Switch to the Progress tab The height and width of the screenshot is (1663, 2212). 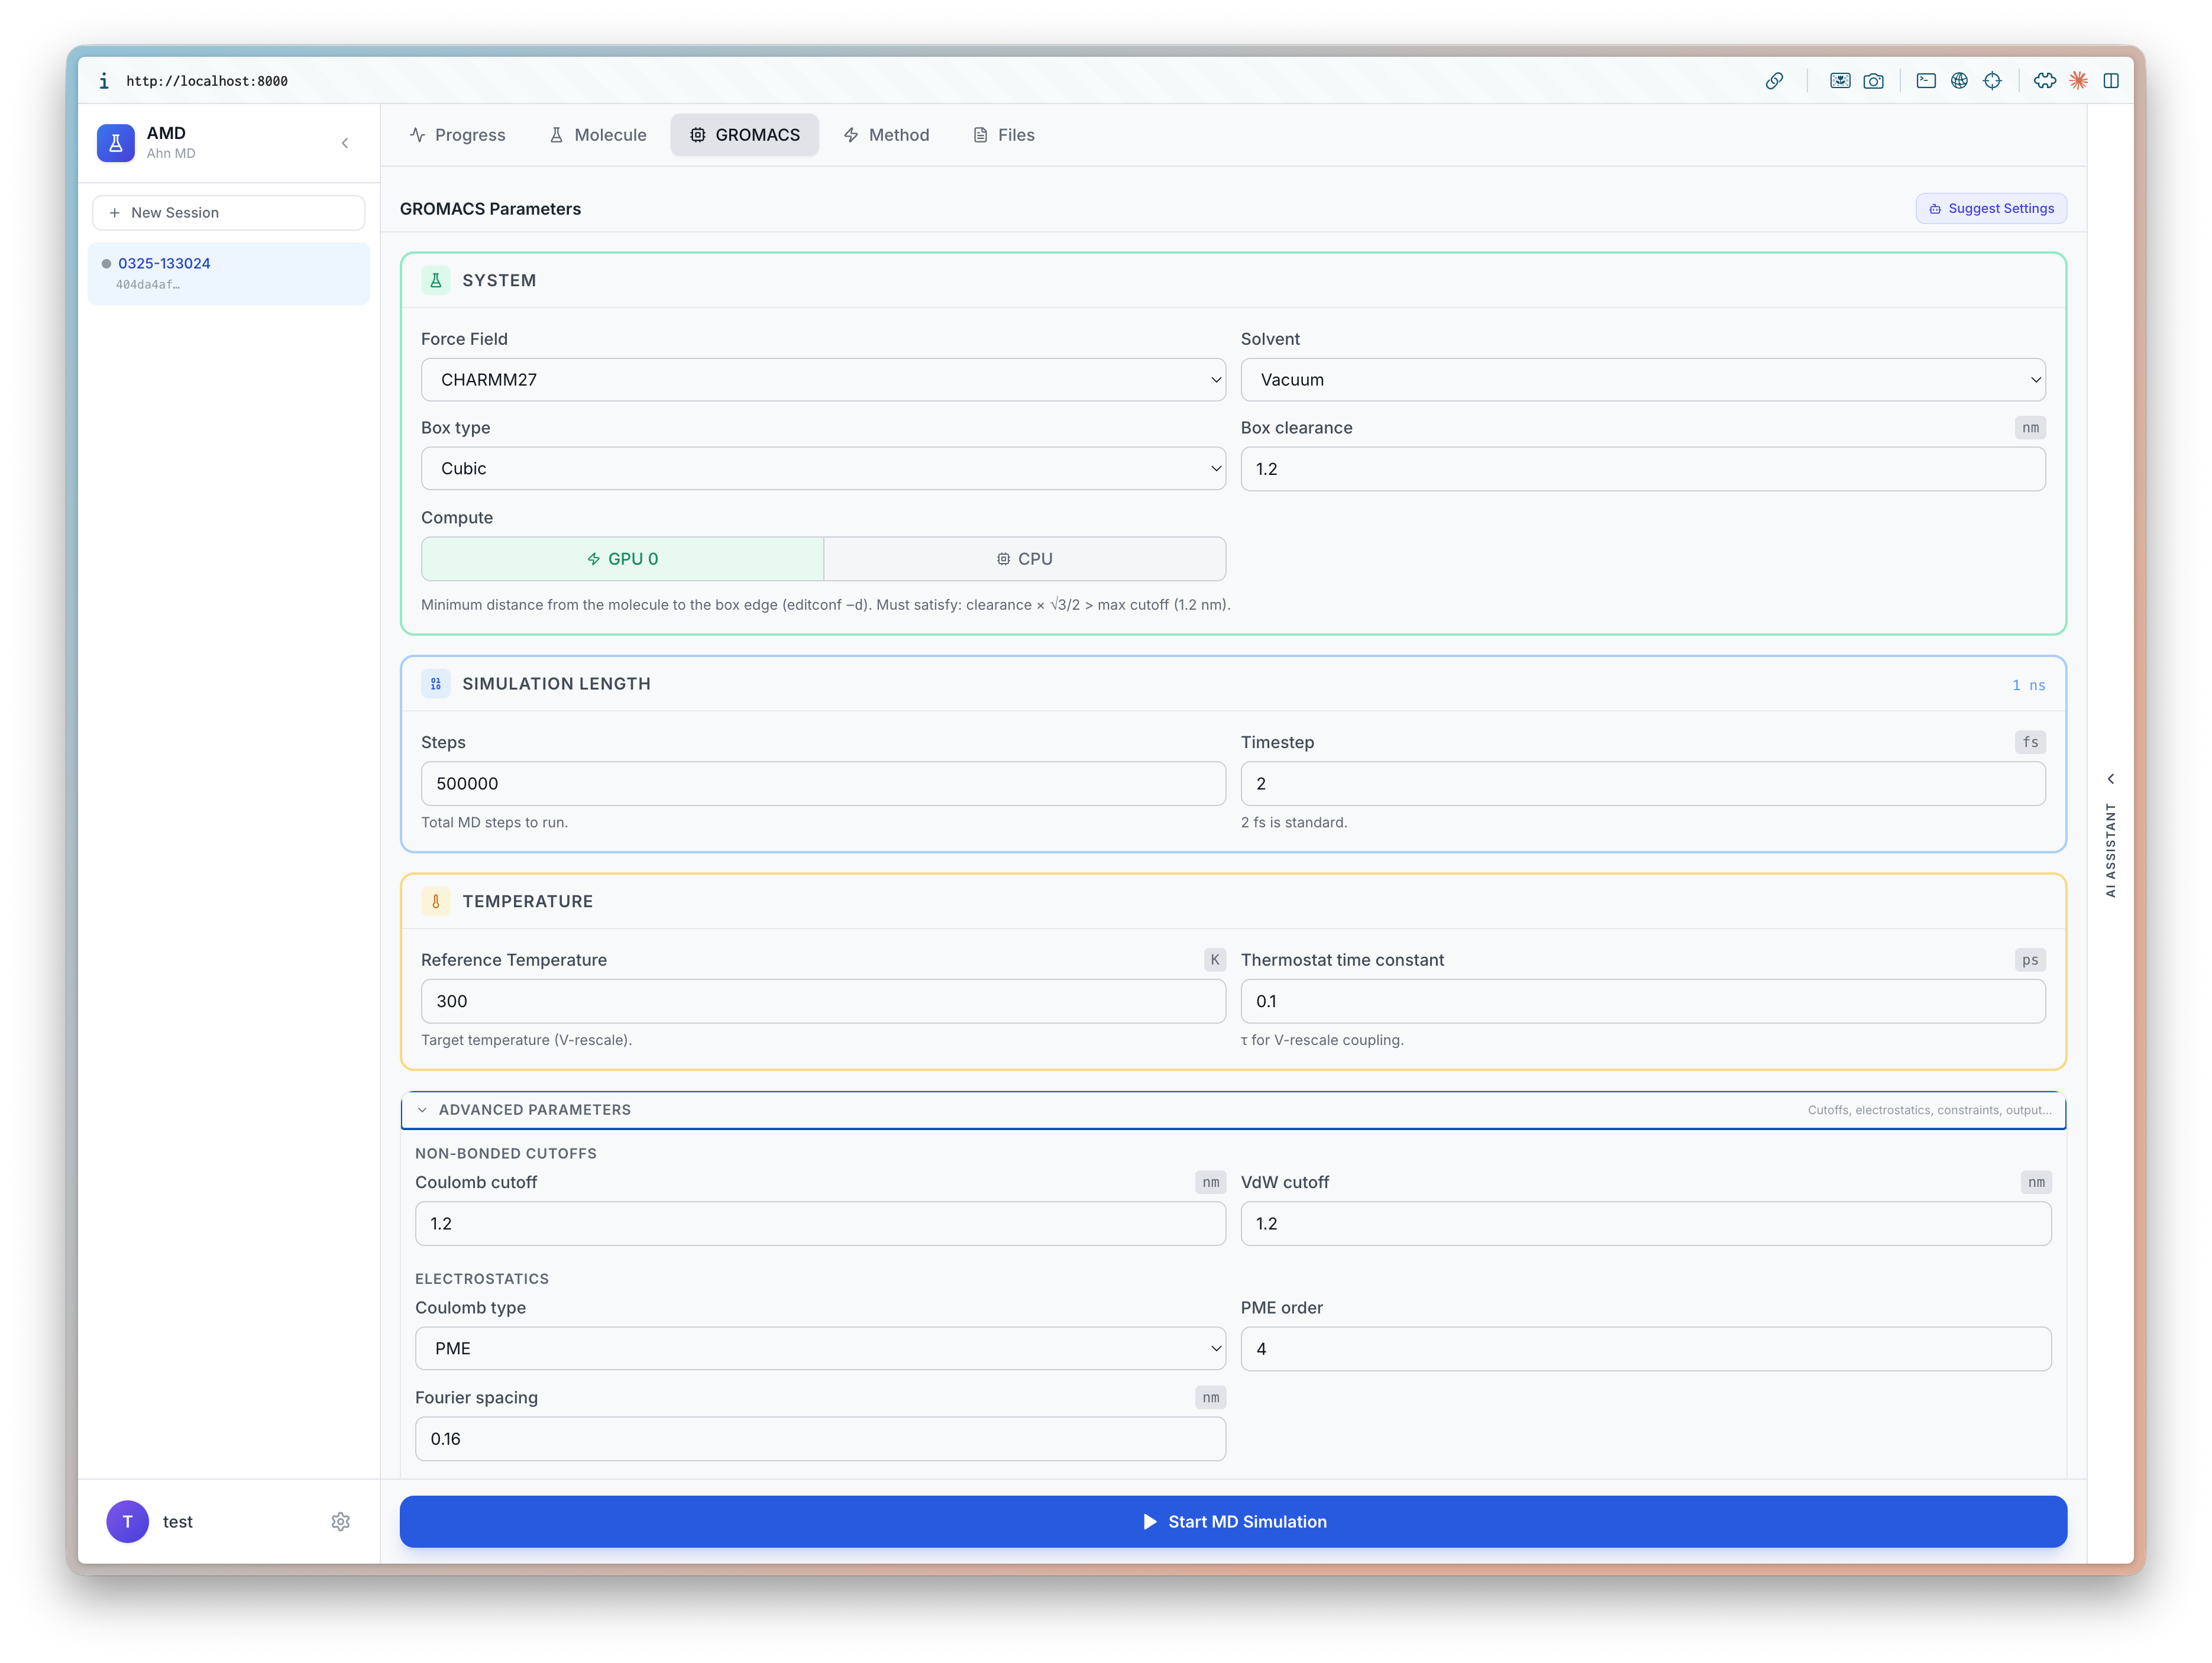[x=458, y=135]
